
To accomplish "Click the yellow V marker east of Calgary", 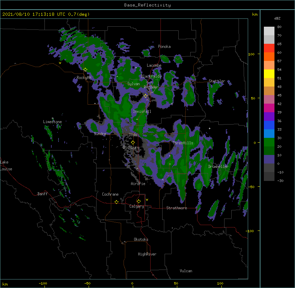I will pyautogui.click(x=147, y=200).
